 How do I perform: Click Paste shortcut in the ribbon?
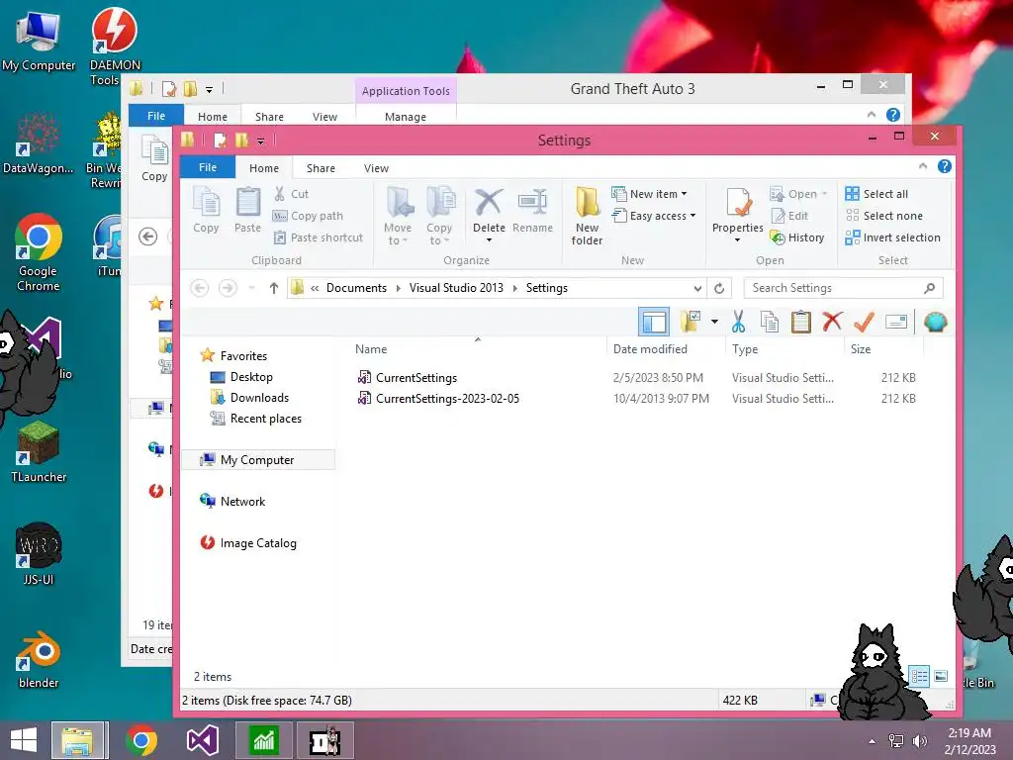click(319, 237)
